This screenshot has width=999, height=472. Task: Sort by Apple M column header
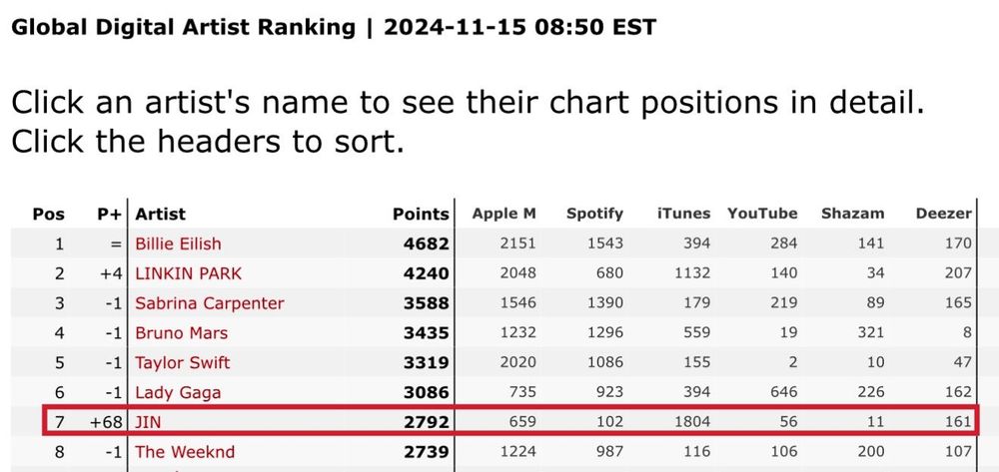[x=503, y=214]
